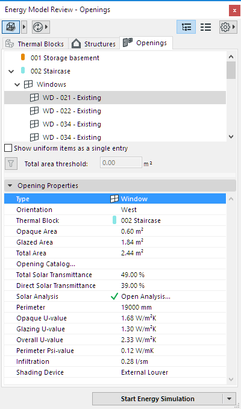This screenshot has height=409, width=241.
Task: Open the Opening Catalog... entry
Action: click(46, 264)
